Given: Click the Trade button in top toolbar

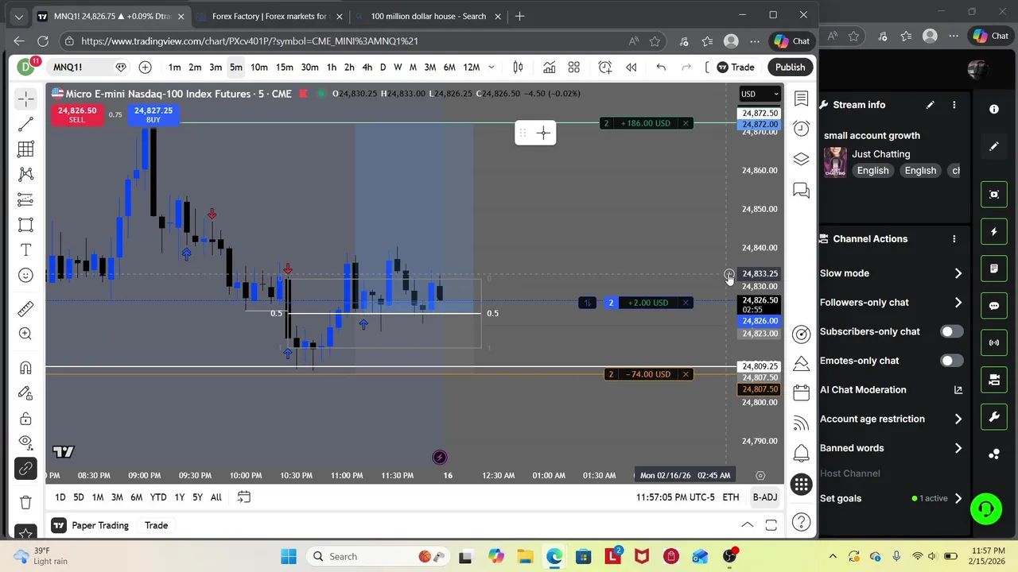Looking at the screenshot, I should tap(735, 68).
